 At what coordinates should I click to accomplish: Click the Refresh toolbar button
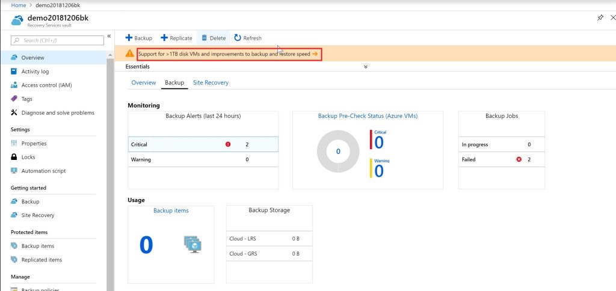click(248, 38)
